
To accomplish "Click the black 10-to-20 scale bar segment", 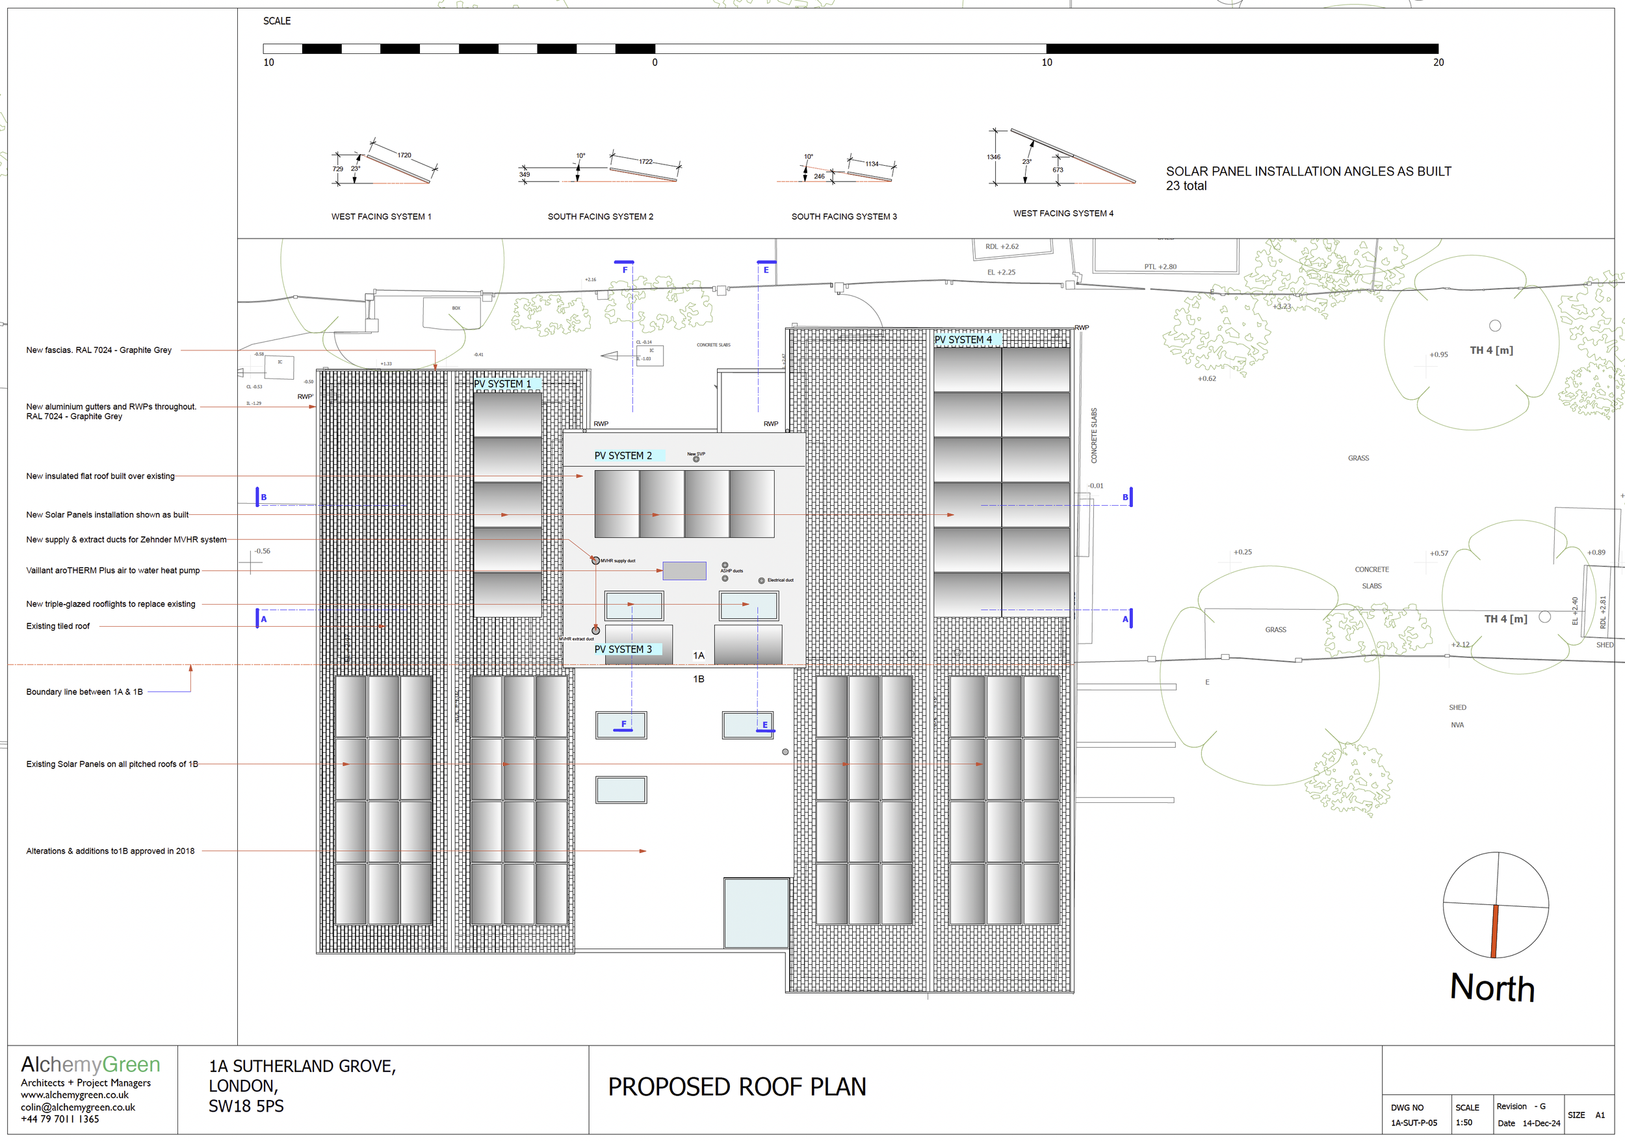I will [1242, 49].
